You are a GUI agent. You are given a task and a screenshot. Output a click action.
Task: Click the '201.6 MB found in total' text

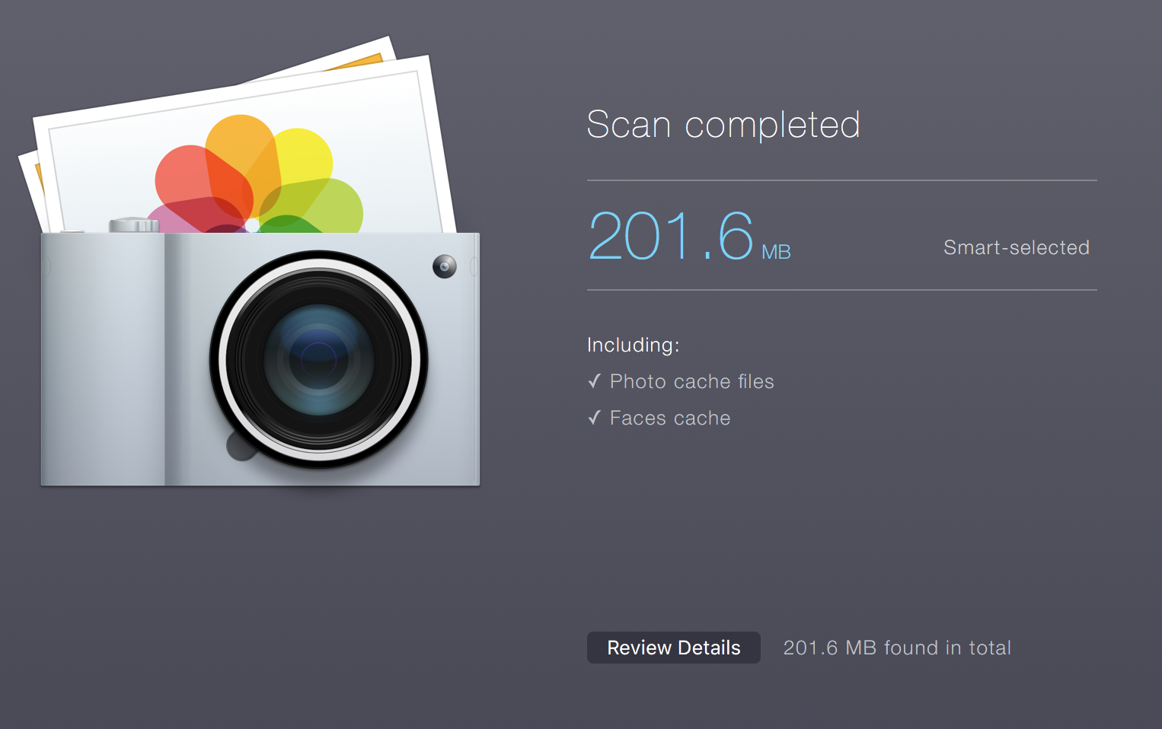point(897,648)
